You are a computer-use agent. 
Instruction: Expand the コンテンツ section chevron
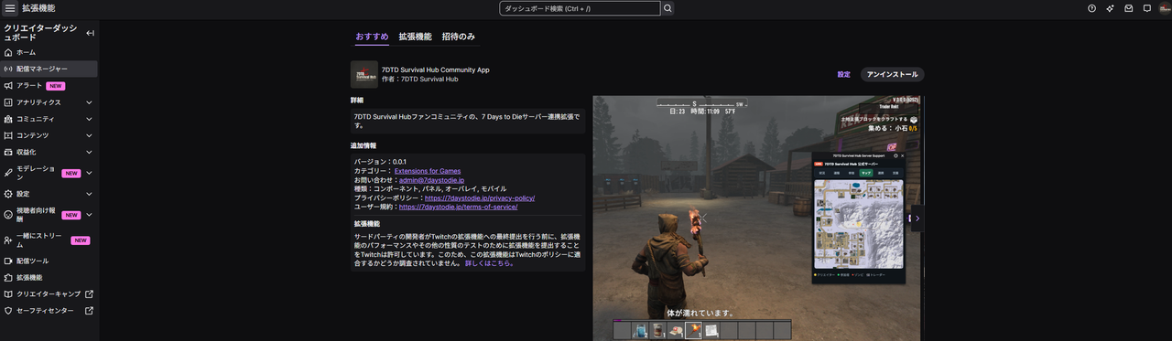click(89, 135)
